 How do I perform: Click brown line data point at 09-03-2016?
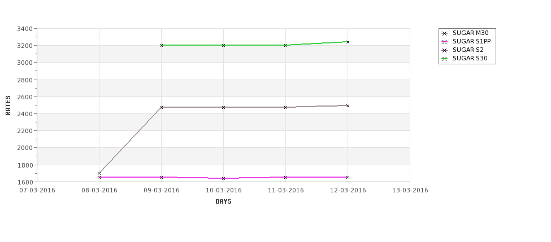162,107
